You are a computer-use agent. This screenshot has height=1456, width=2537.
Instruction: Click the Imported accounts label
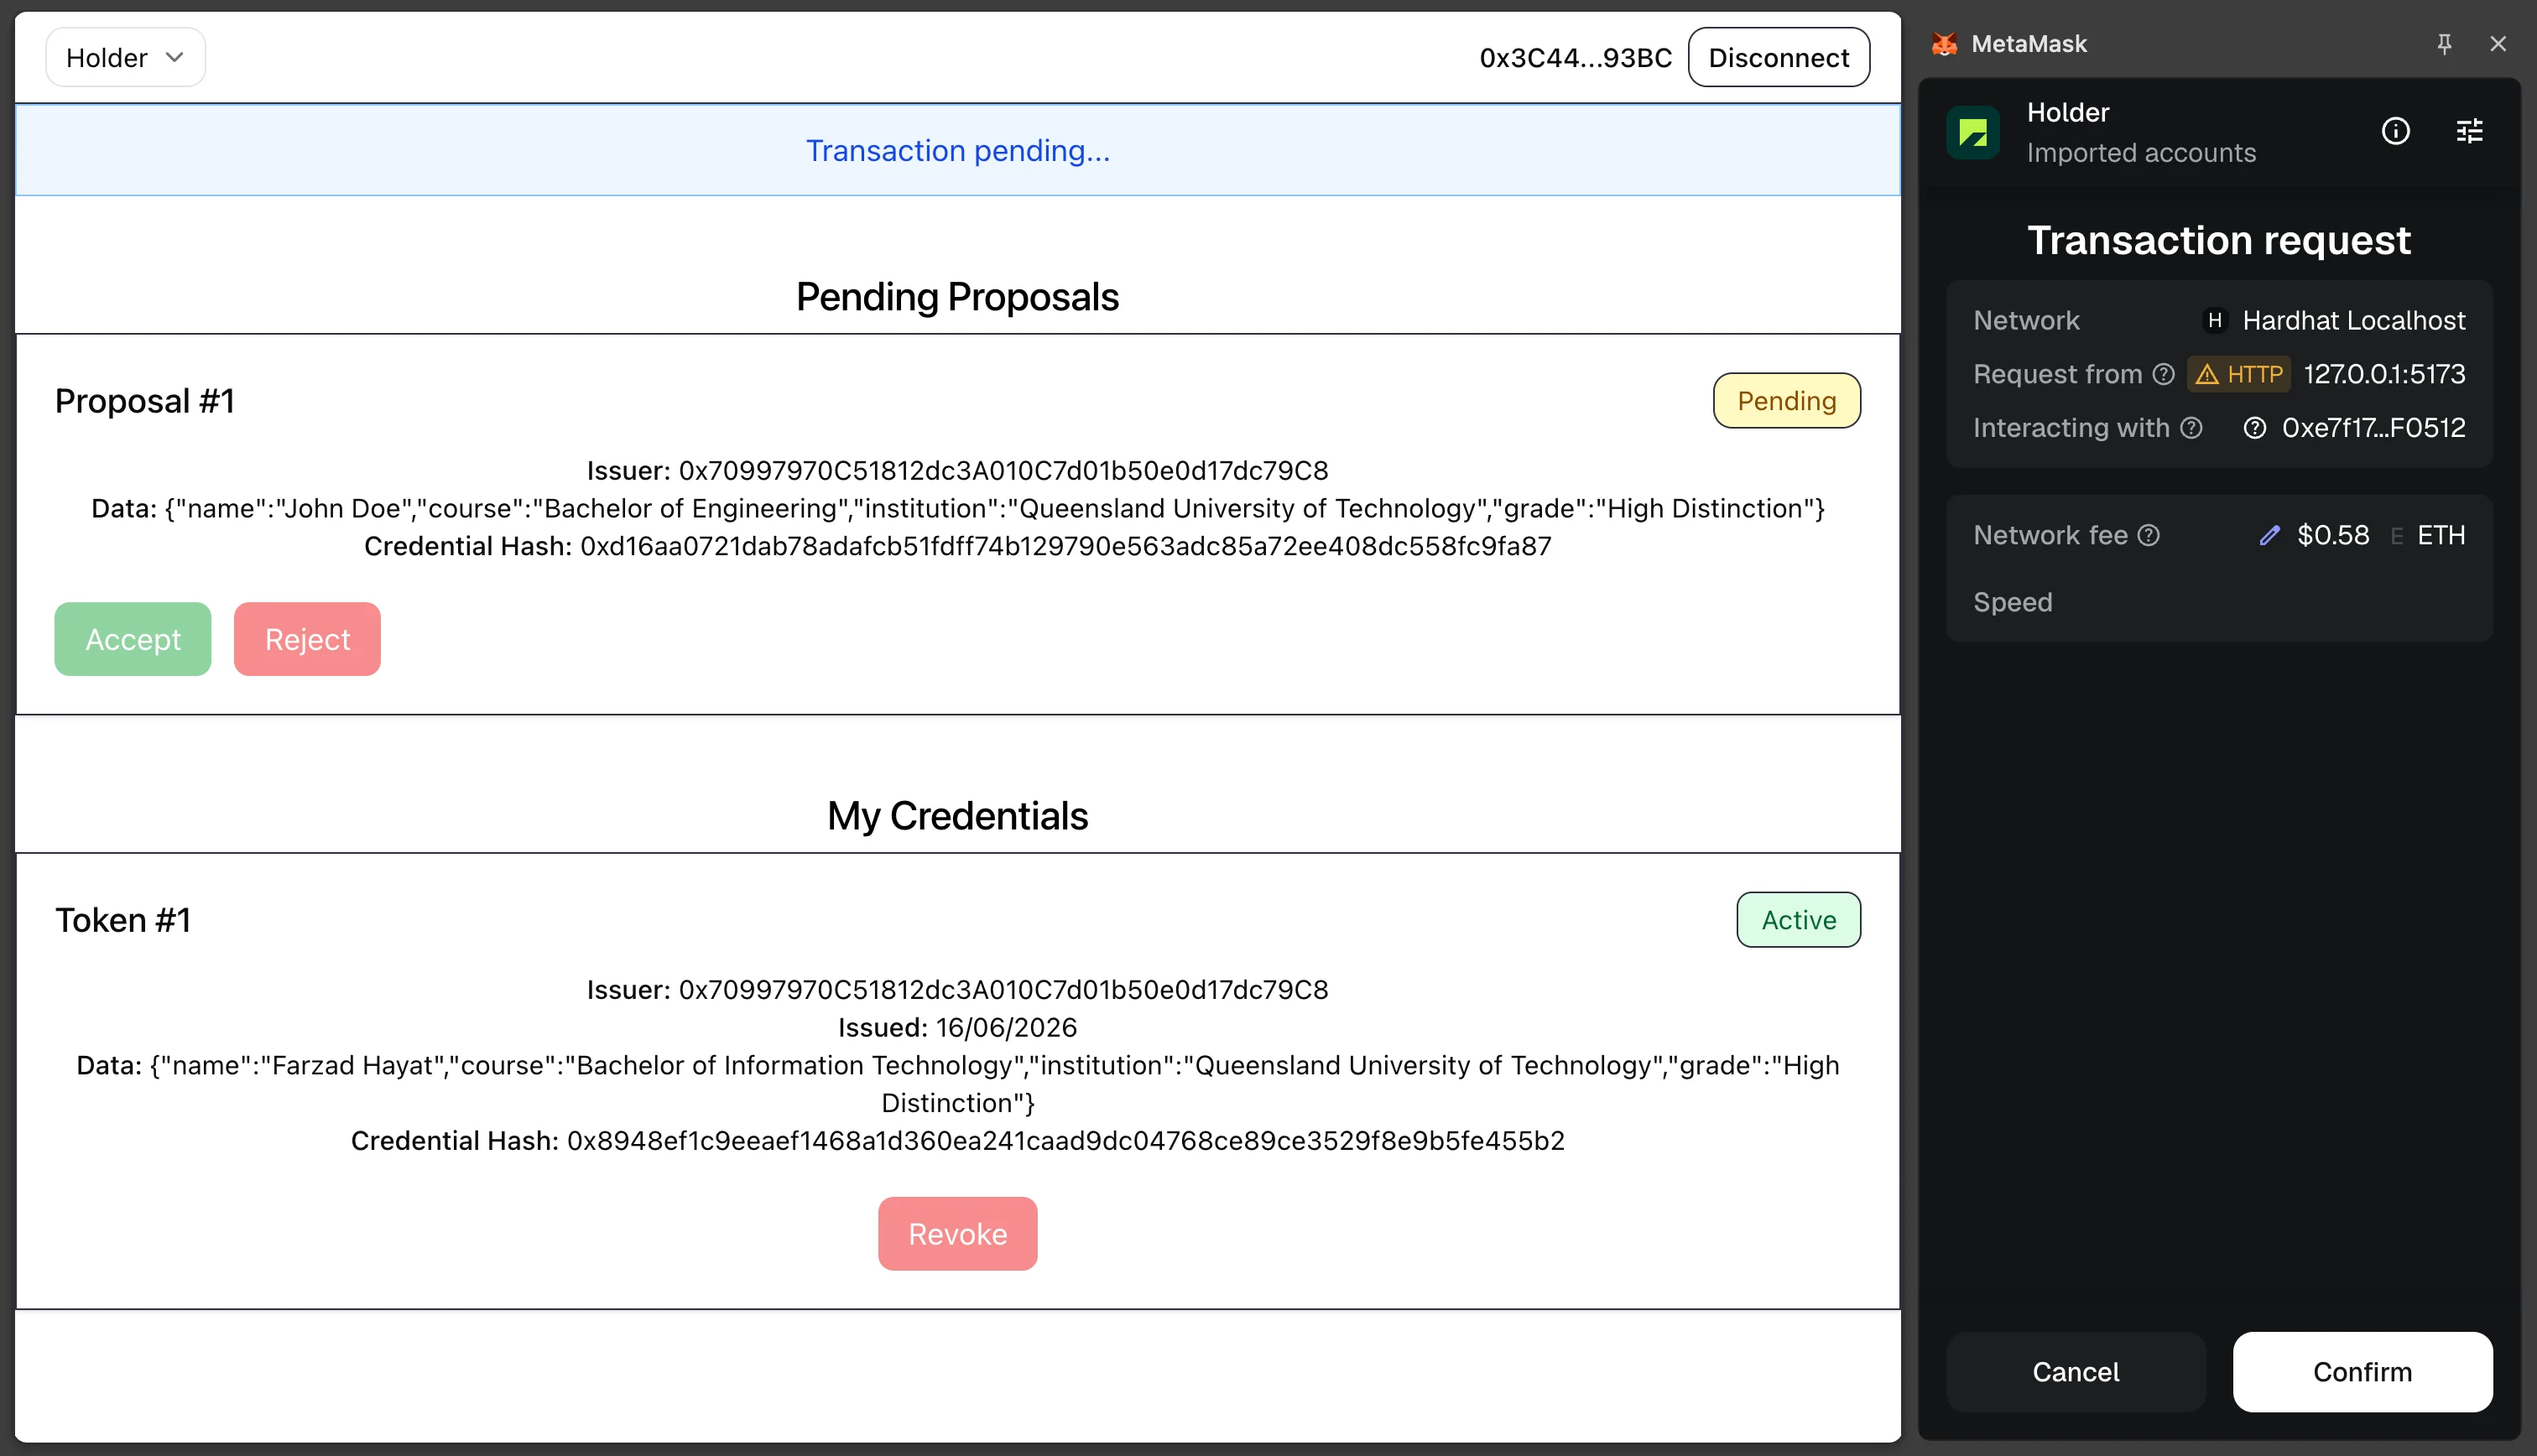[2141, 153]
